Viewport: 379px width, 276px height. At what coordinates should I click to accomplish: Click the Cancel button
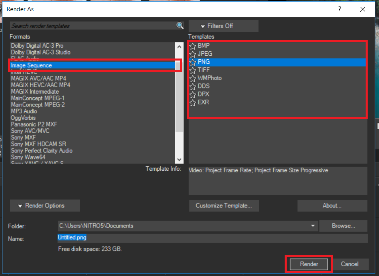[x=349, y=264]
